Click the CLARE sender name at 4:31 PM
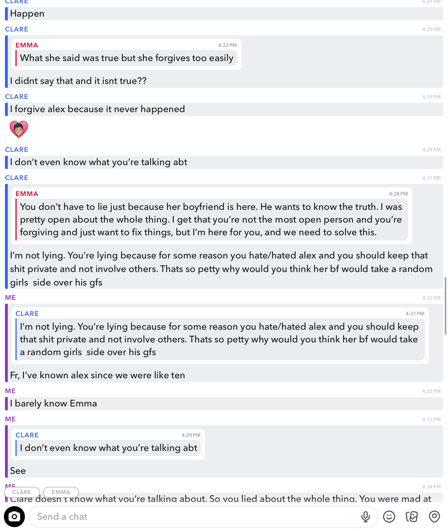 coord(17,178)
